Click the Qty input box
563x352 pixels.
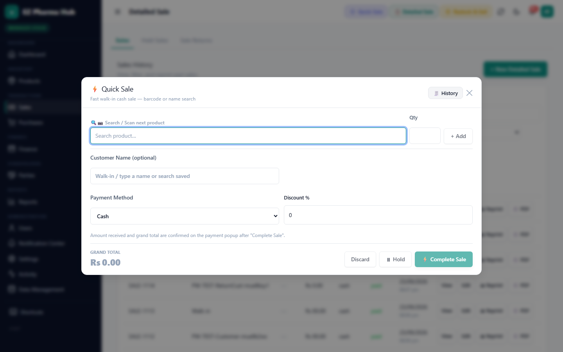(x=425, y=136)
